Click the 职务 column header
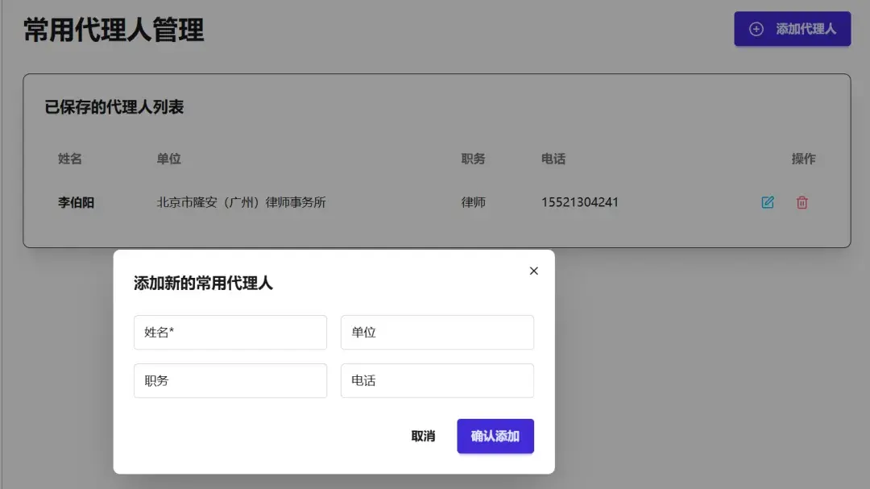 [x=474, y=159]
